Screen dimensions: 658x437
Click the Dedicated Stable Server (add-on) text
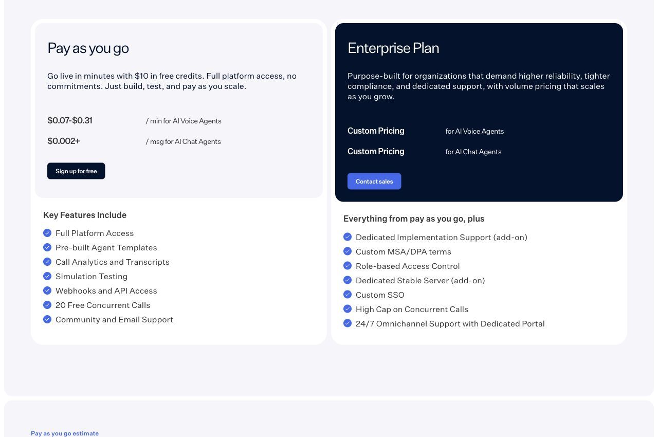pyautogui.click(x=421, y=280)
